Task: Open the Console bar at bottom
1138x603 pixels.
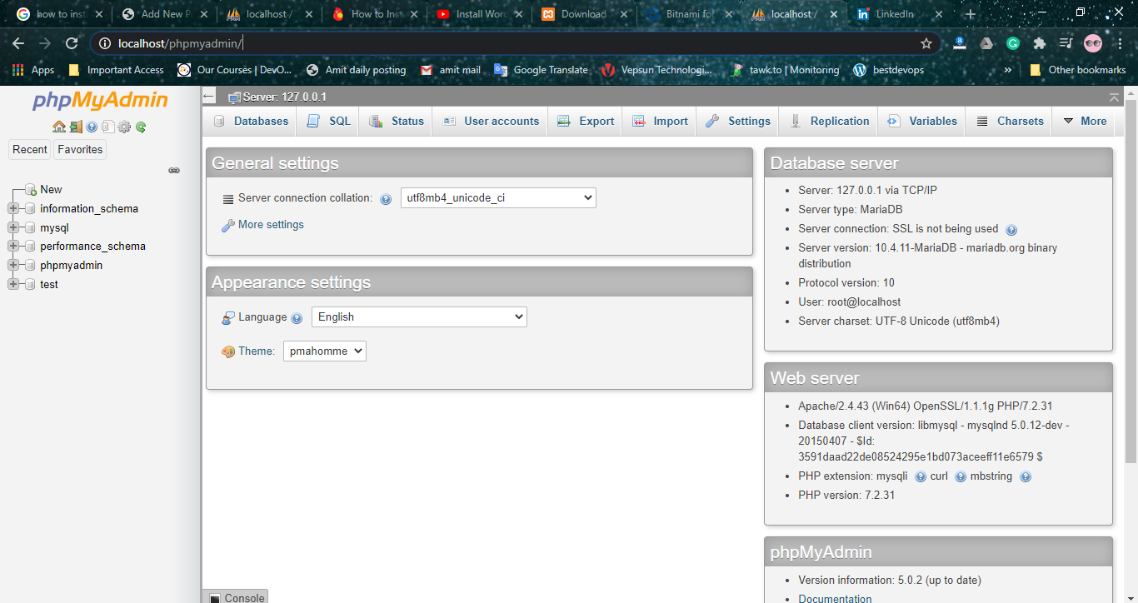Action: tap(237, 598)
